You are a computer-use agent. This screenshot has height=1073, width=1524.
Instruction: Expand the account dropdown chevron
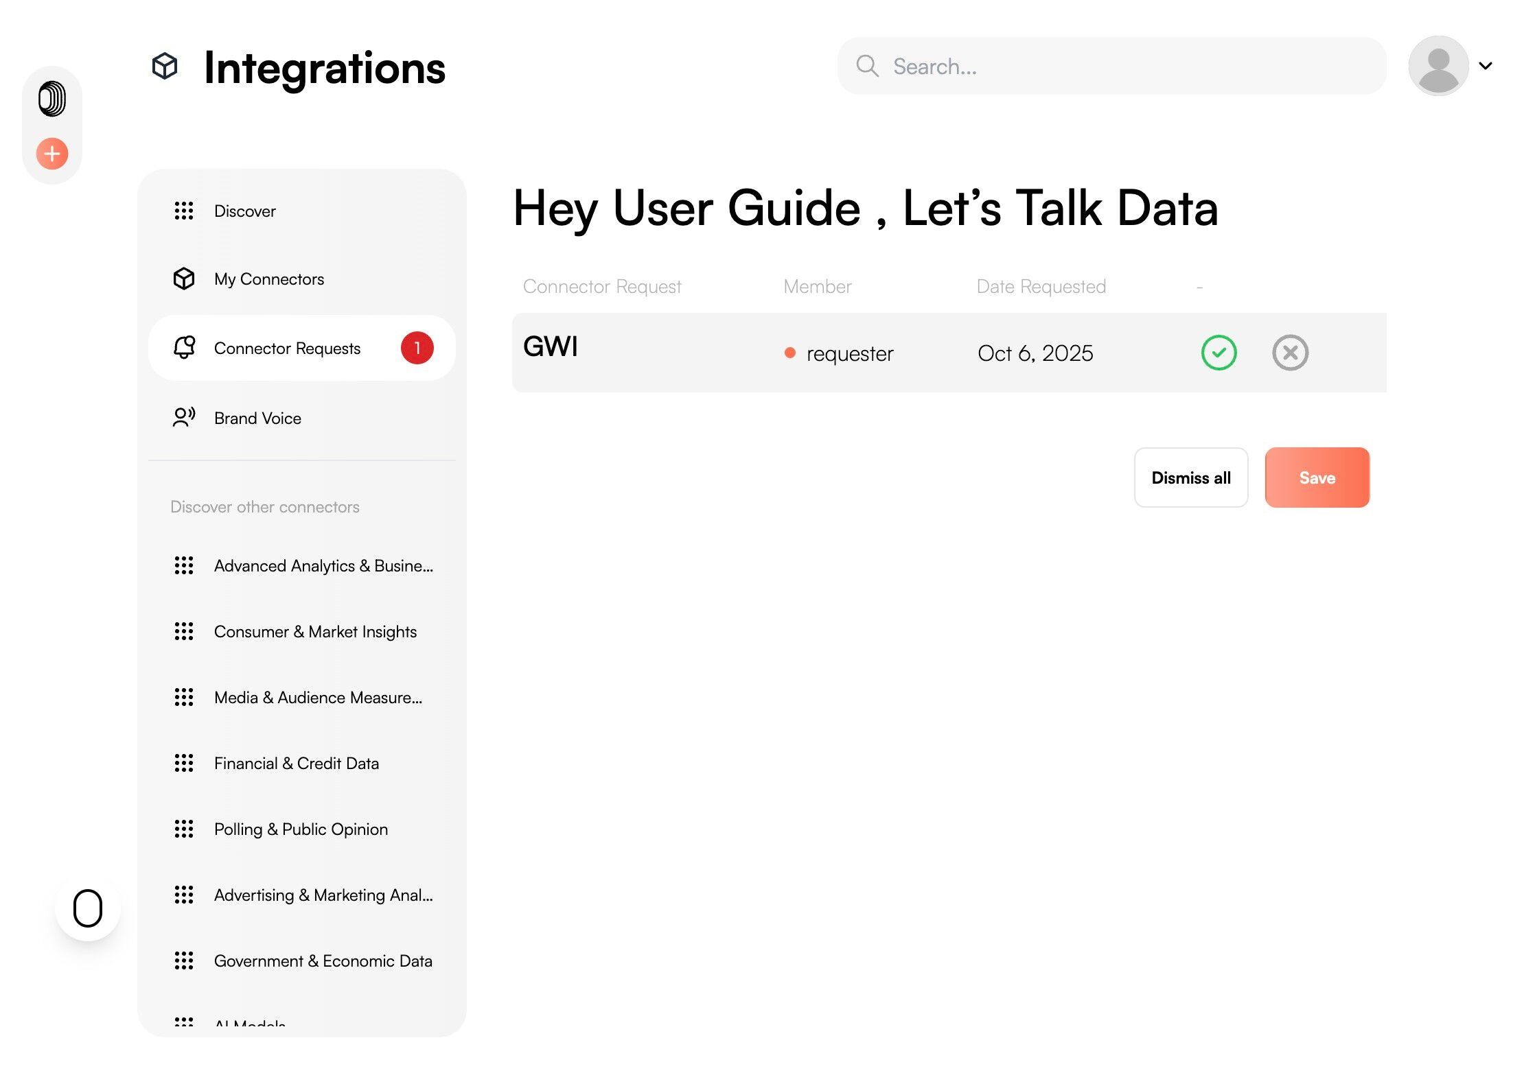[x=1486, y=66]
